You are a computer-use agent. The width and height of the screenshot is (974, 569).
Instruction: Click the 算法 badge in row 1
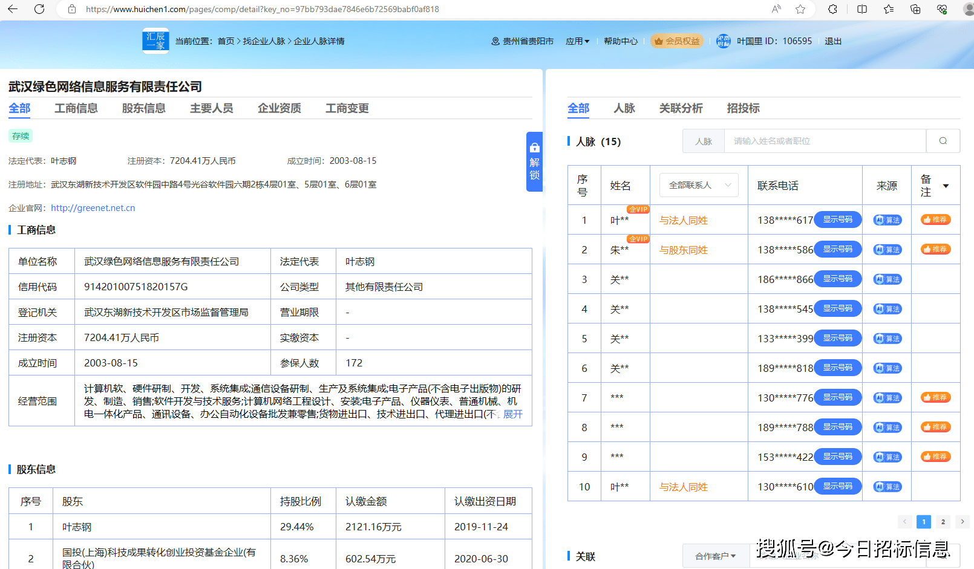(887, 220)
